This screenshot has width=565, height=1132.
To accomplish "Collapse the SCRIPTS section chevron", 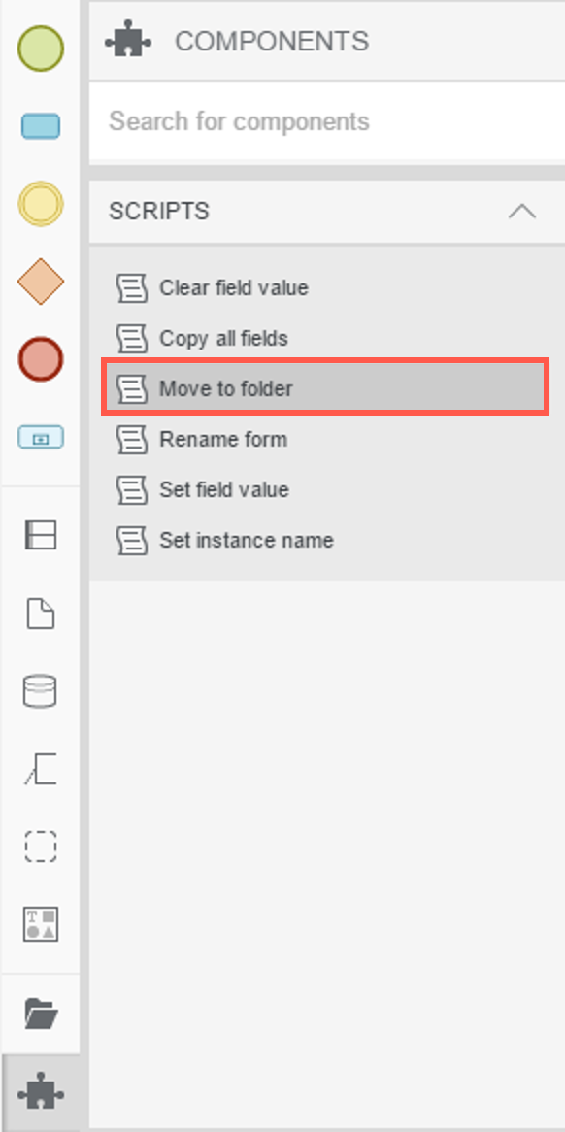I will tap(521, 212).
